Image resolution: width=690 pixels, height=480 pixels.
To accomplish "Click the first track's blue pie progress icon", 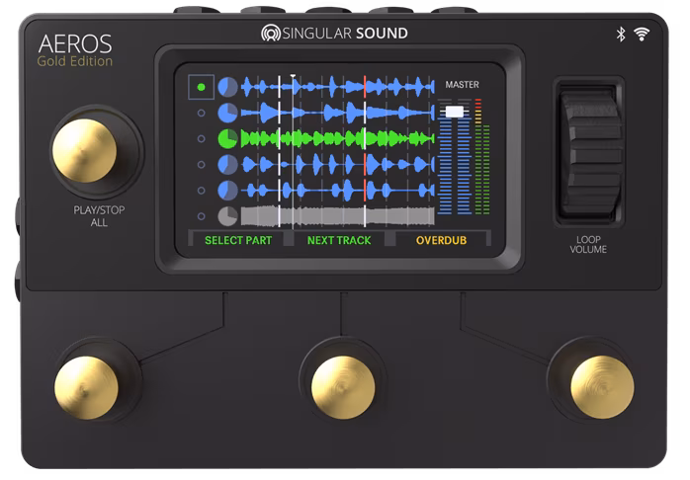I will [x=228, y=87].
